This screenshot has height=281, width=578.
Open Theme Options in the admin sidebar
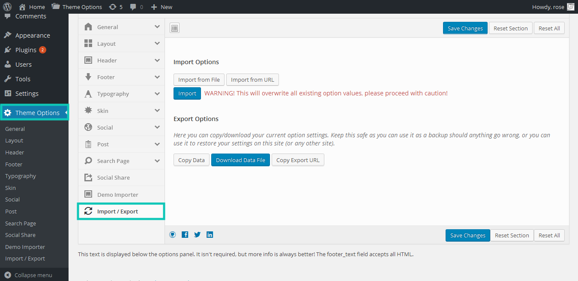34,113
